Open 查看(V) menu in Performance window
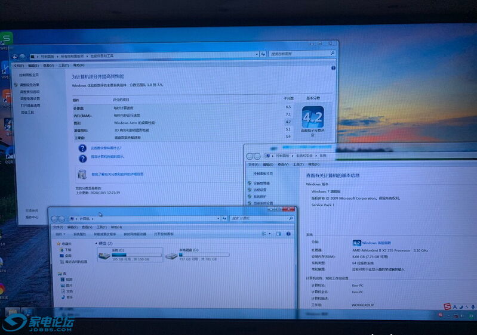This screenshot has height=335, width=477. click(48, 66)
